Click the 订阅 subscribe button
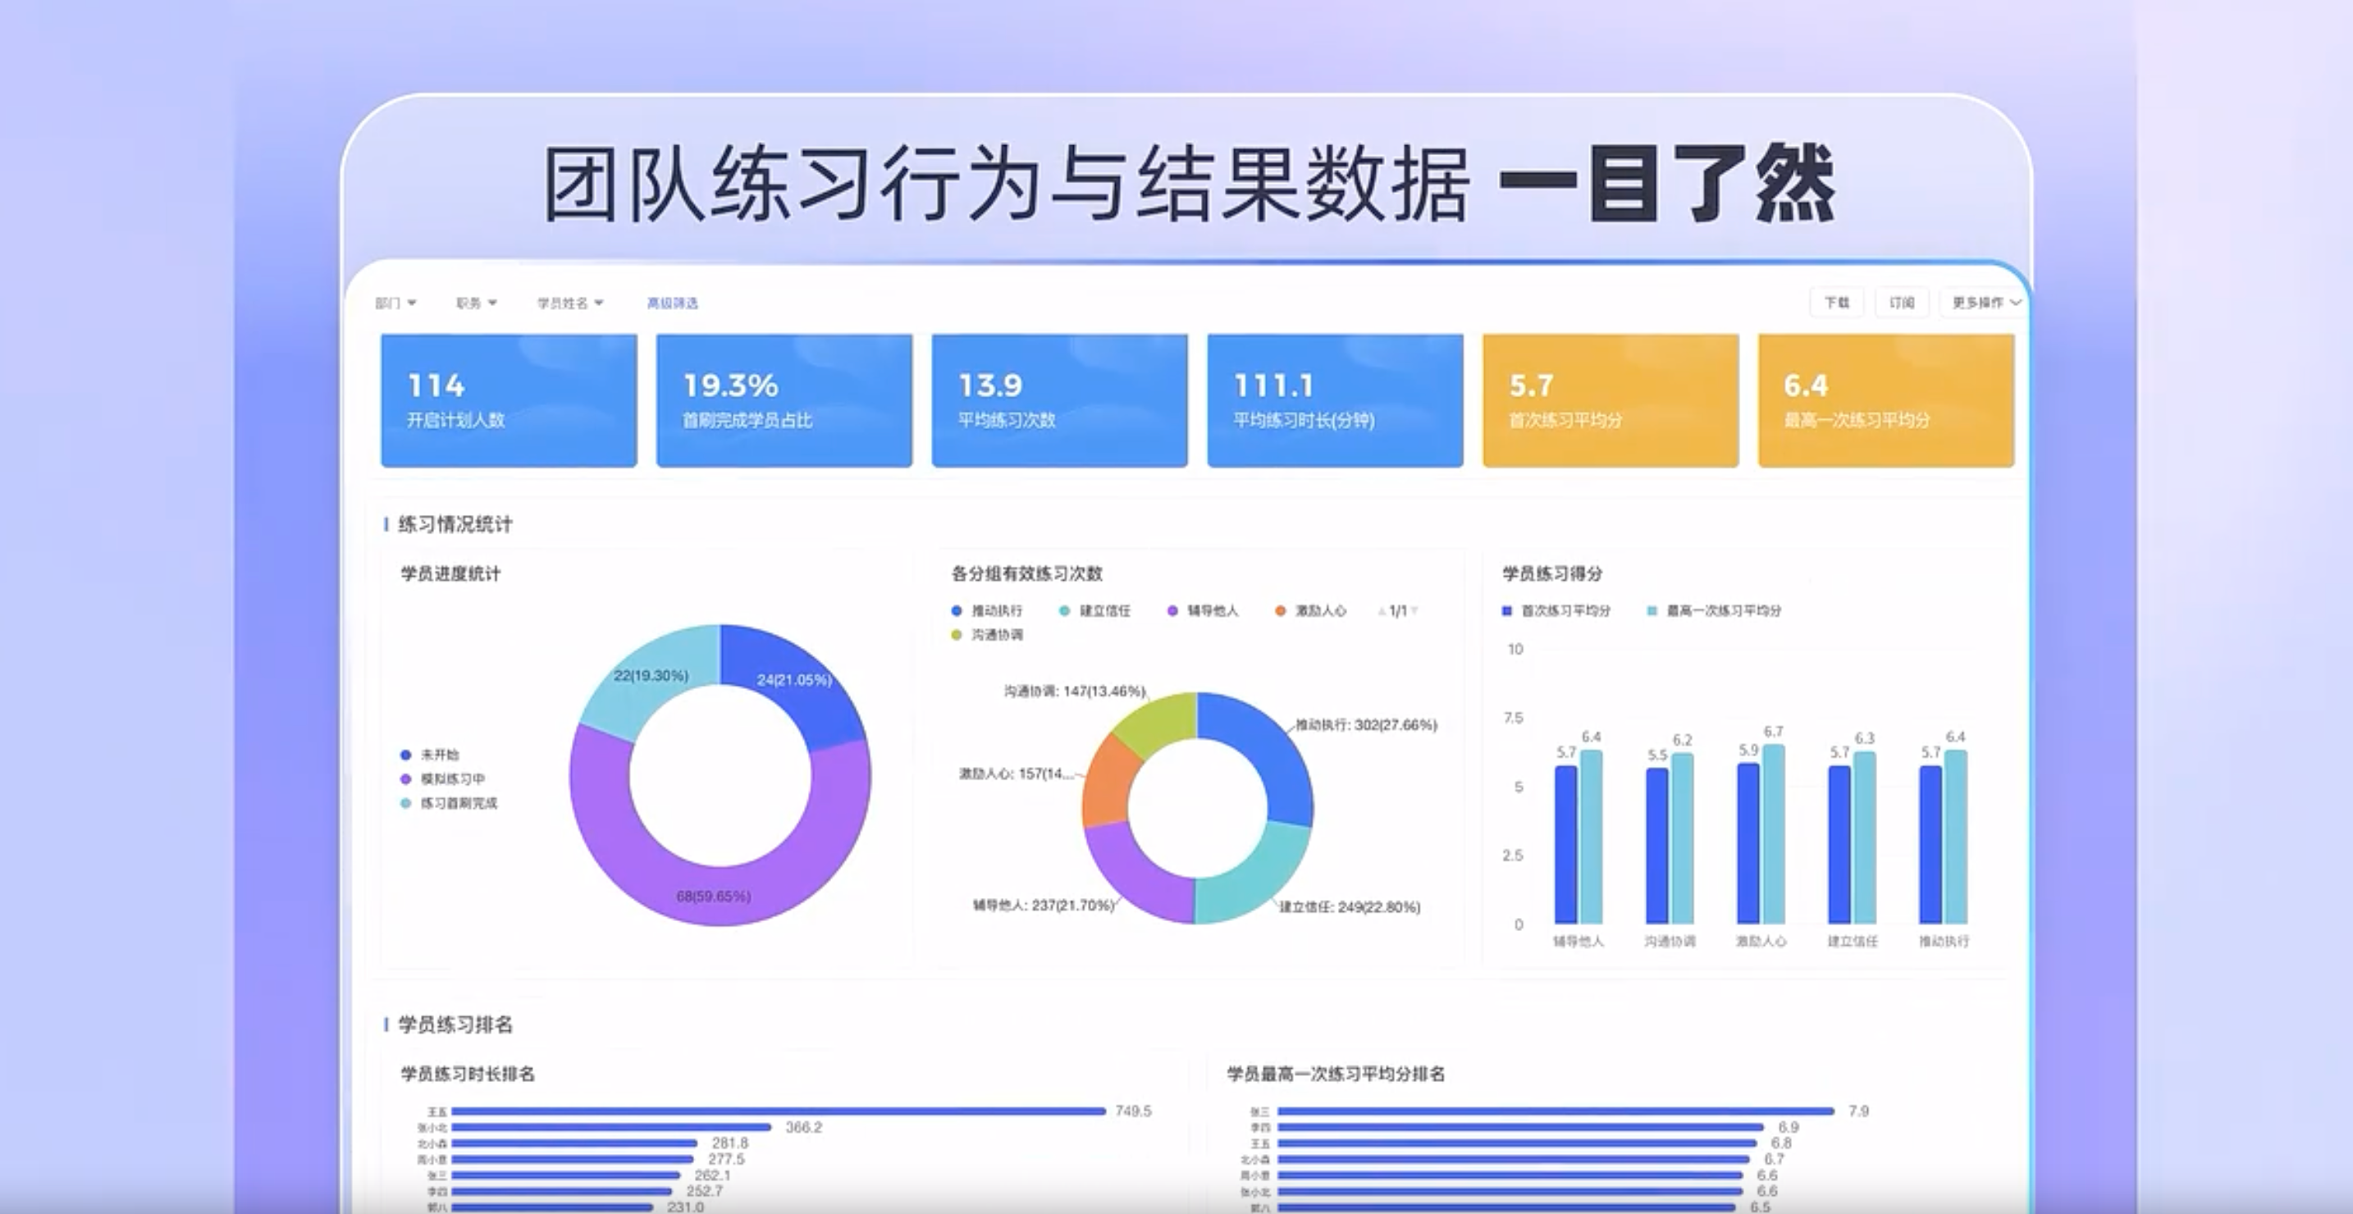 point(1901,303)
